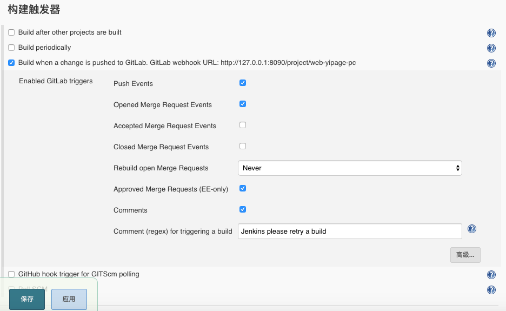The height and width of the screenshot is (311, 506).
Task: Open help for GitLab push build trigger
Action: click(491, 63)
